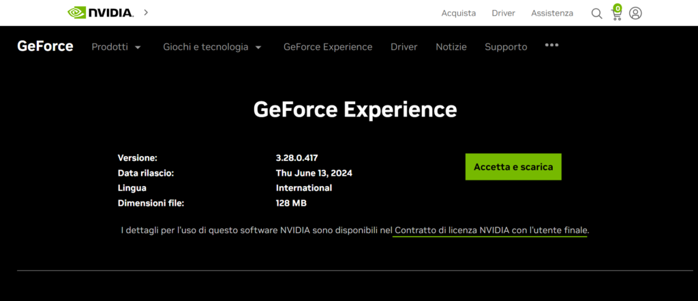Click the NVIDIA logo
This screenshot has height=301, width=698.
tap(101, 12)
